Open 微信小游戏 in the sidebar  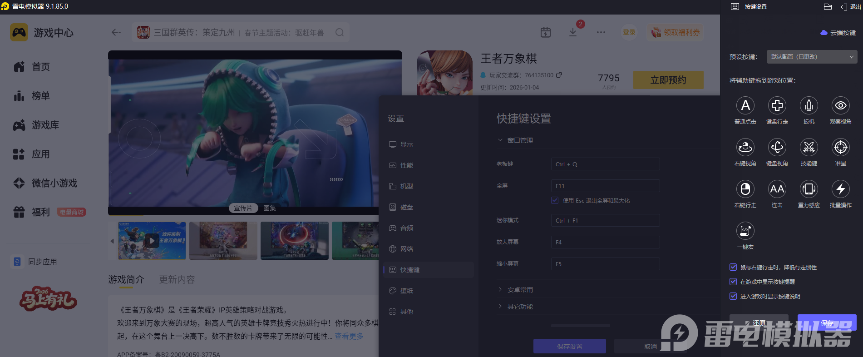click(45, 183)
